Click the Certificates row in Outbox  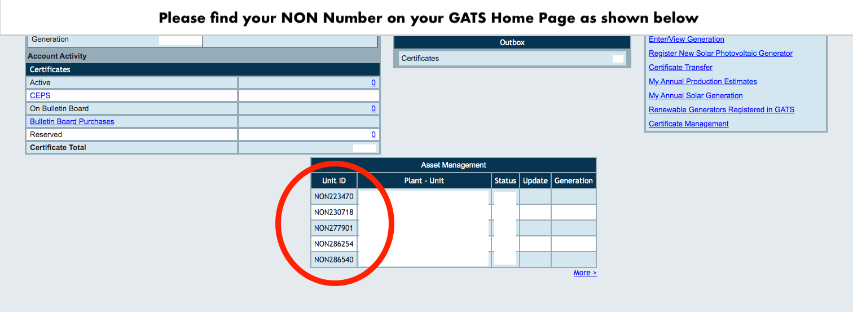[x=512, y=58]
